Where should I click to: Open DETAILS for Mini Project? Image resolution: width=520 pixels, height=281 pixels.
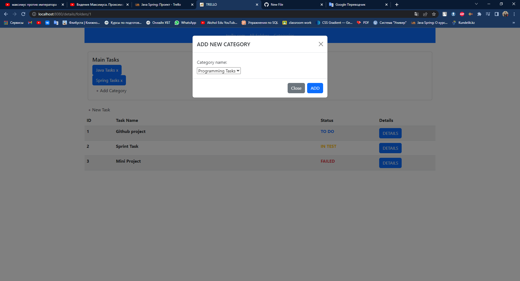[390, 163]
